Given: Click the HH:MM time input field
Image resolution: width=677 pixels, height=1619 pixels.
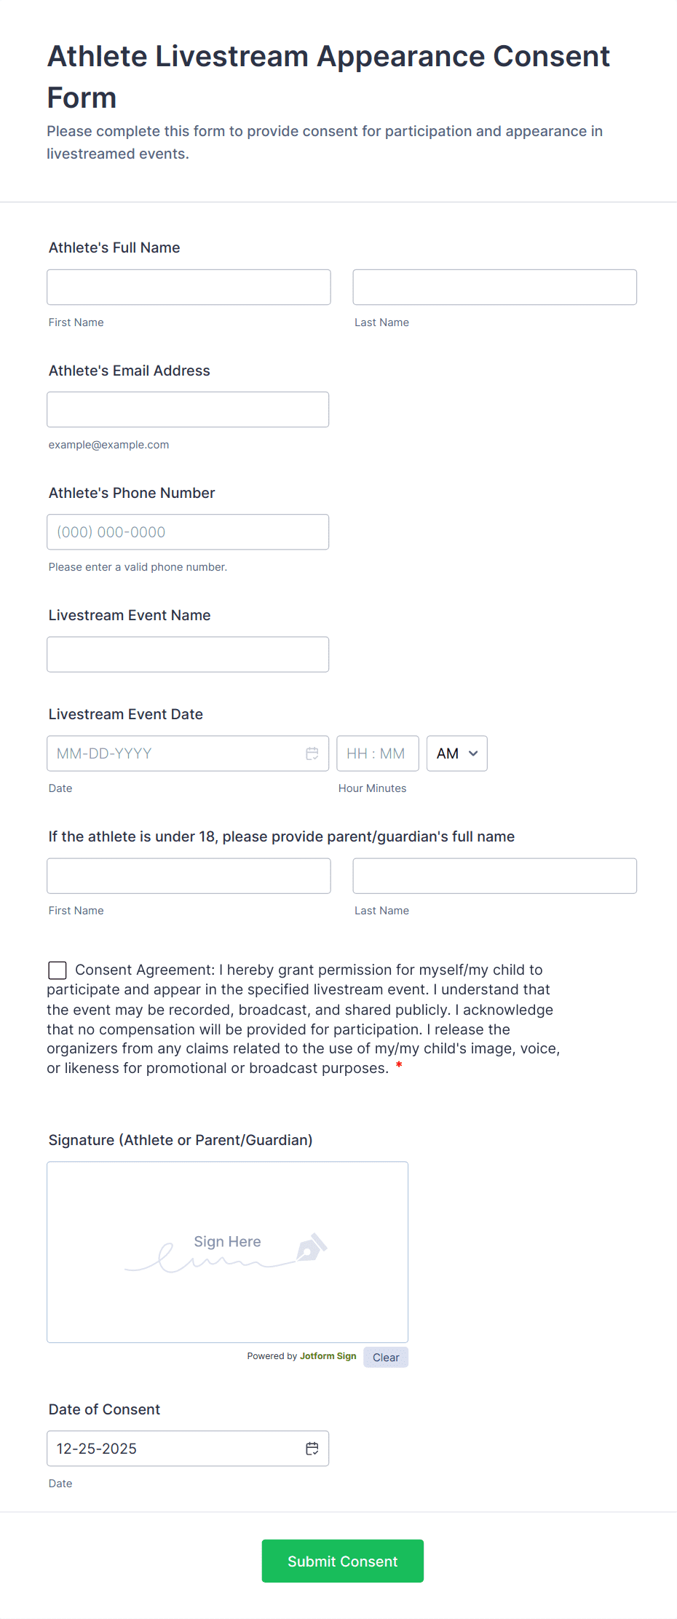Looking at the screenshot, I should pyautogui.click(x=378, y=753).
